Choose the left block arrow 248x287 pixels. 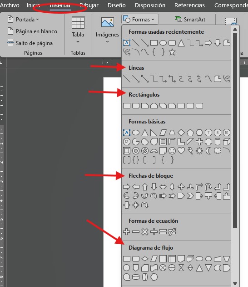click(x=136, y=187)
